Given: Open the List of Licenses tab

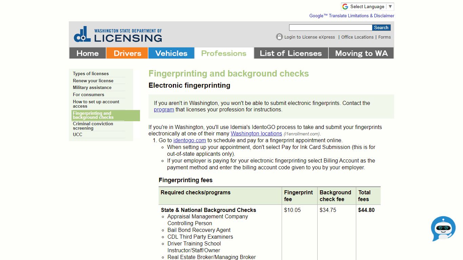Looking at the screenshot, I should click(291, 53).
